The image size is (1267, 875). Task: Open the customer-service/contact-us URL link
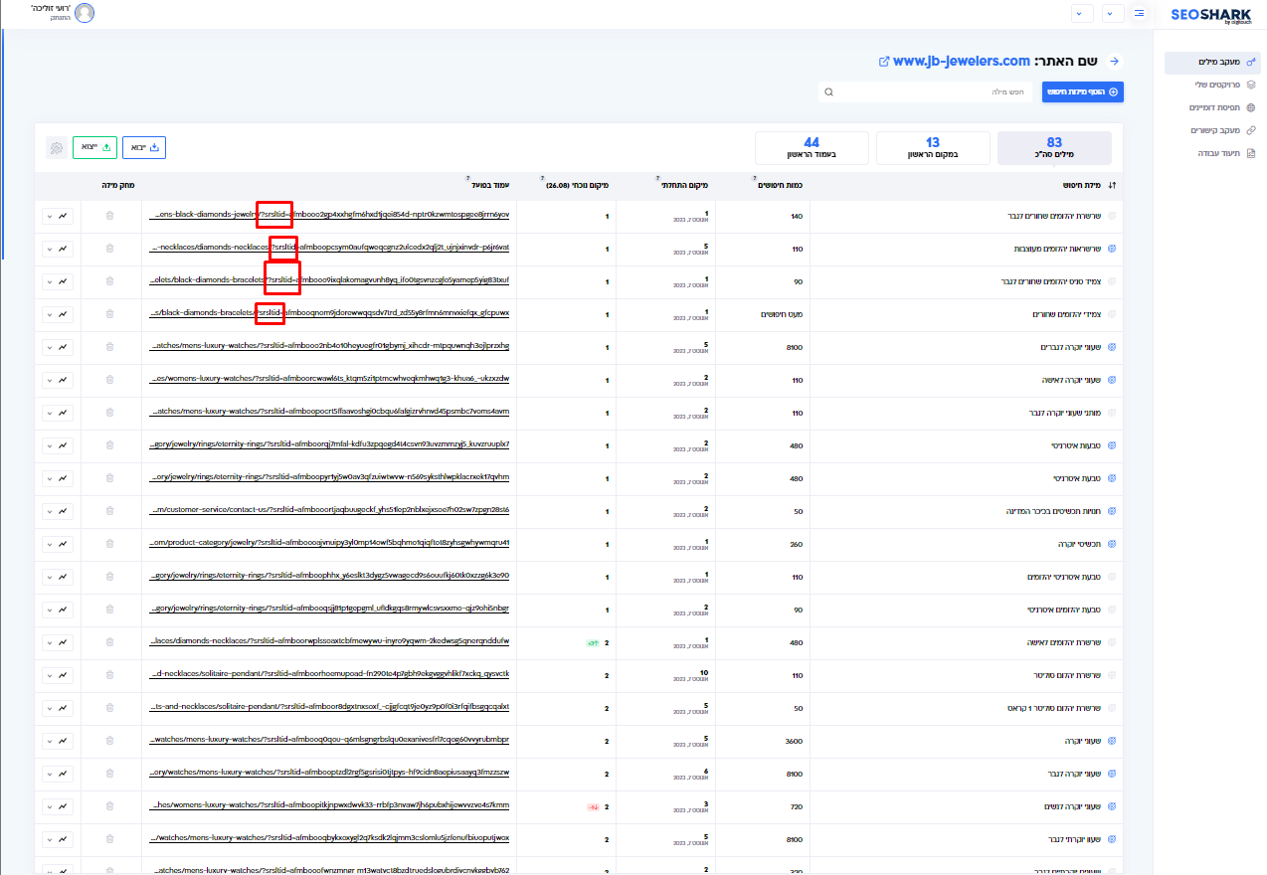330,511
